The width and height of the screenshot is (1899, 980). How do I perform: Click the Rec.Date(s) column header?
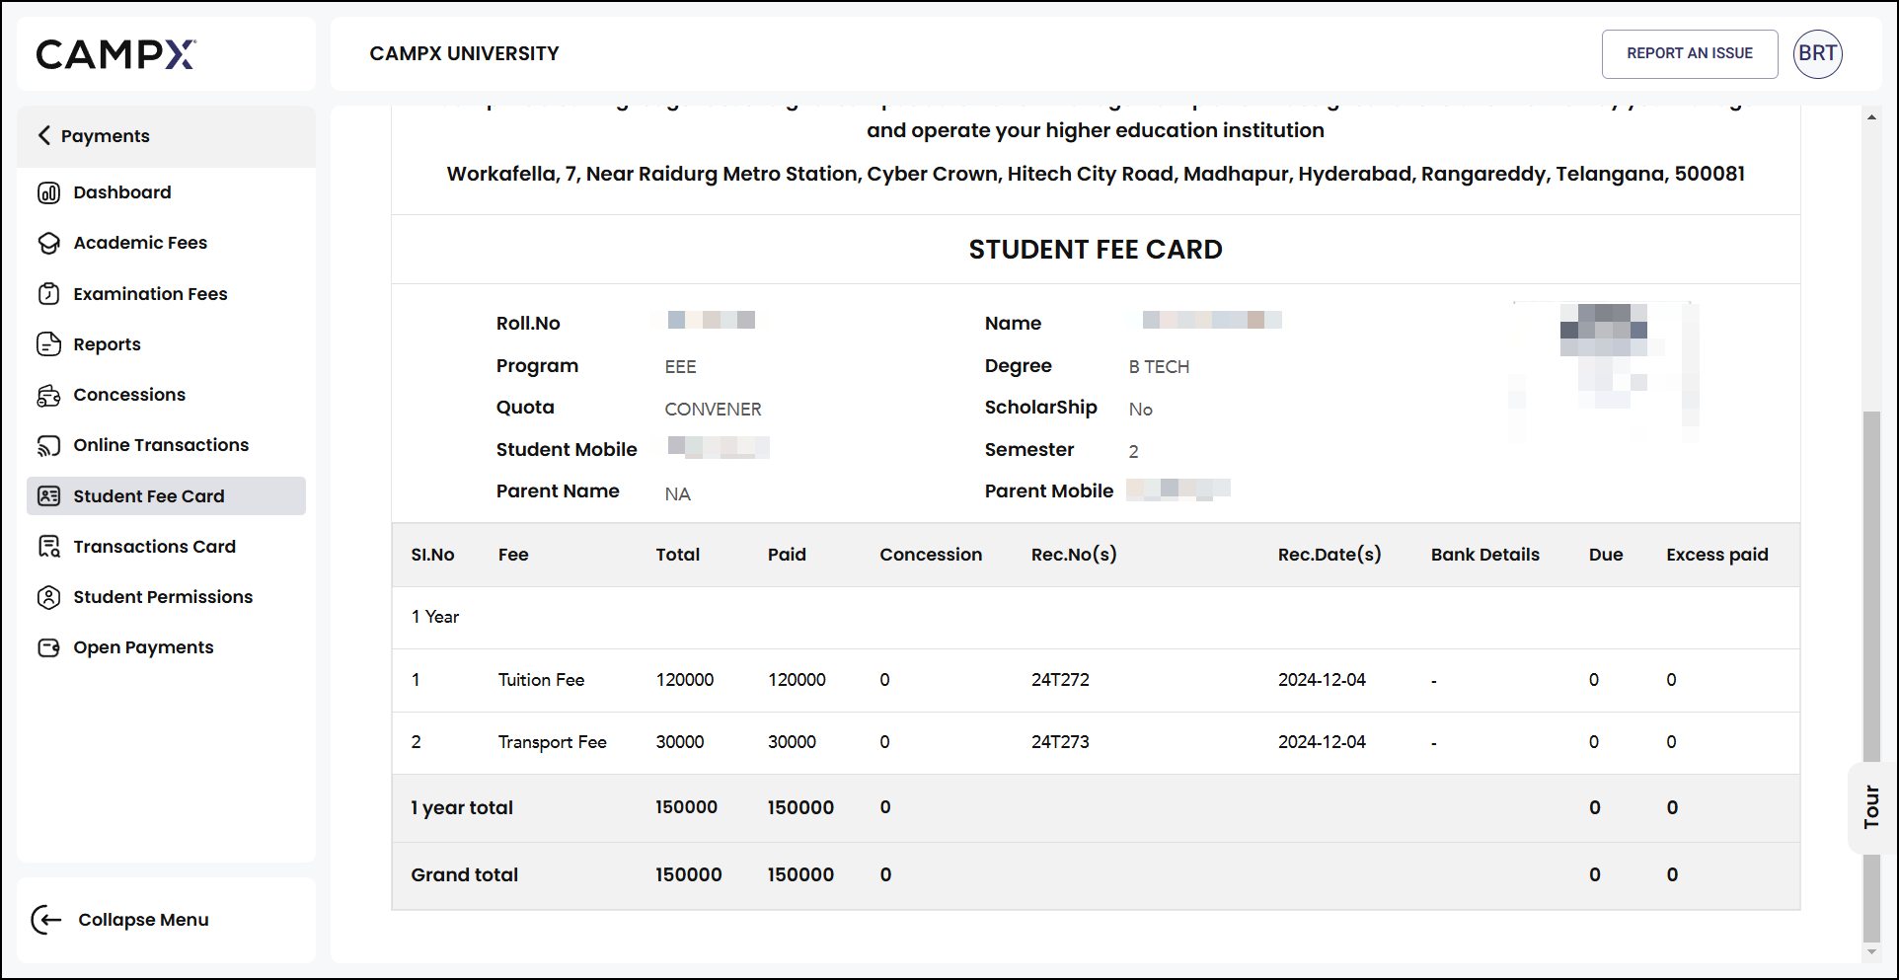pyautogui.click(x=1329, y=555)
